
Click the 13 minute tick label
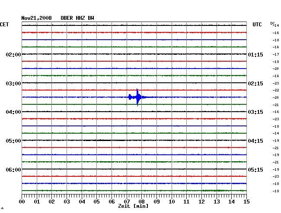(217, 202)
